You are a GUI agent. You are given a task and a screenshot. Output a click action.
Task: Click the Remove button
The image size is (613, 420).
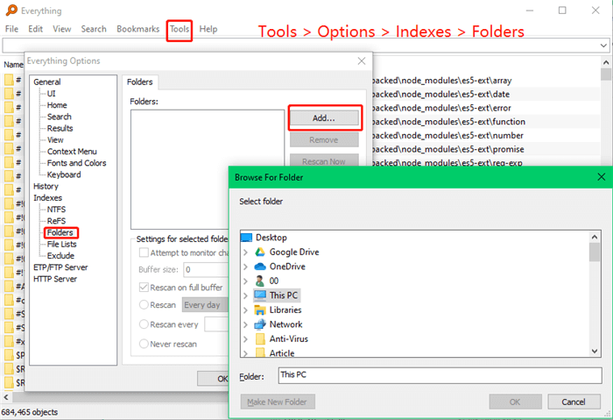(324, 139)
